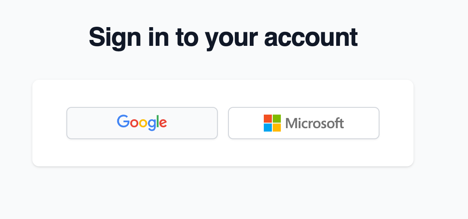Viewport: 468px width, 219px height.
Task: Click the "Sign in to your account" heading
Action: tap(223, 37)
